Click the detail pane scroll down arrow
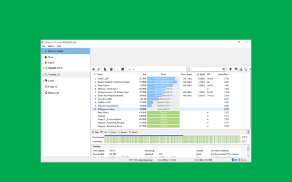292x182 pixels. (x=248, y=156)
